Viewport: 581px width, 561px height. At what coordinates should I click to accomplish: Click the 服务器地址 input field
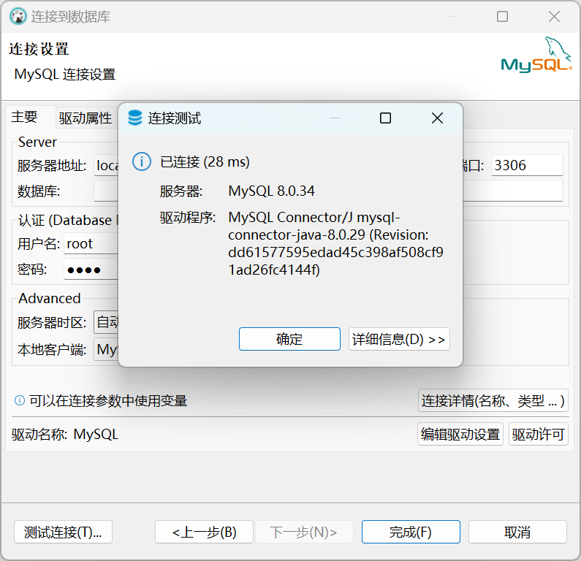pos(107,165)
